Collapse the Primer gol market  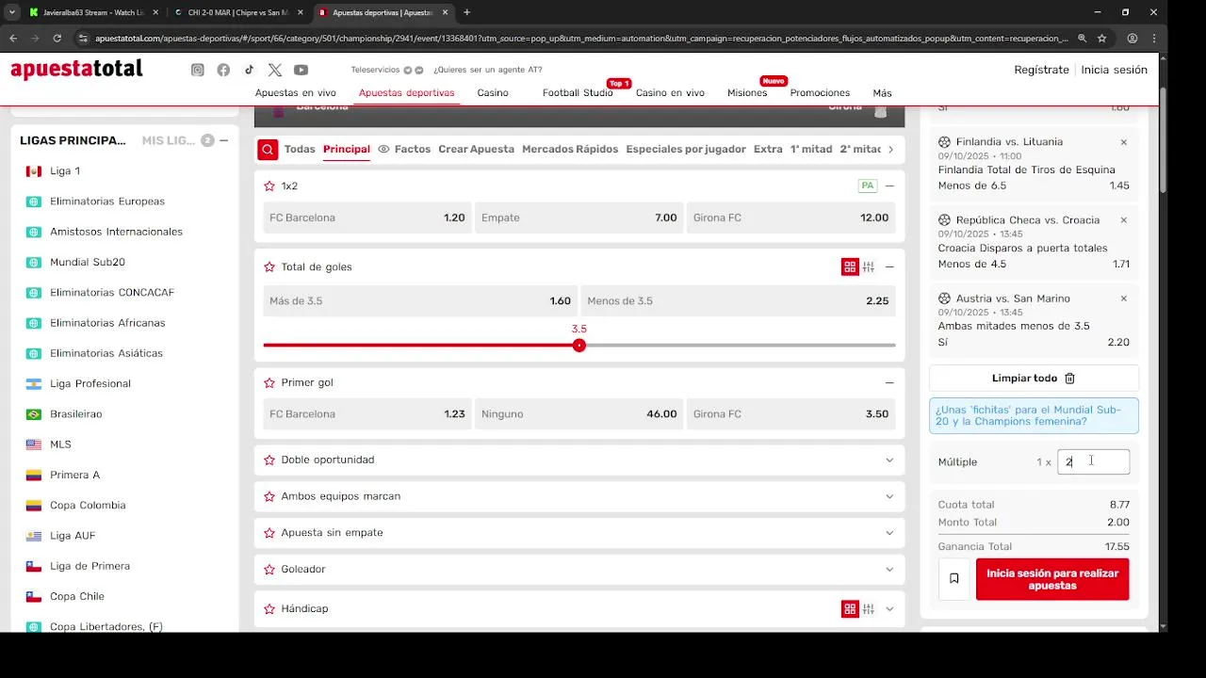889,383
